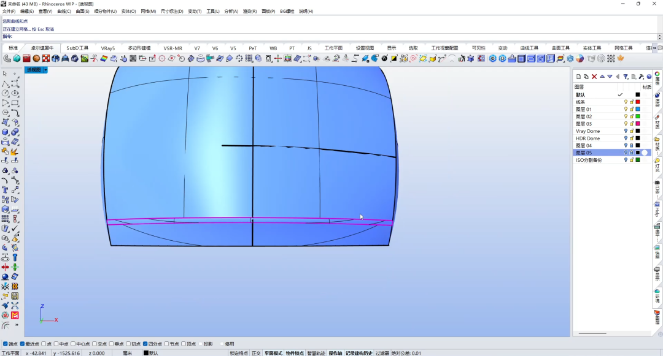Click the hammer tools icon in layers panel
663x356 pixels.
click(642, 77)
